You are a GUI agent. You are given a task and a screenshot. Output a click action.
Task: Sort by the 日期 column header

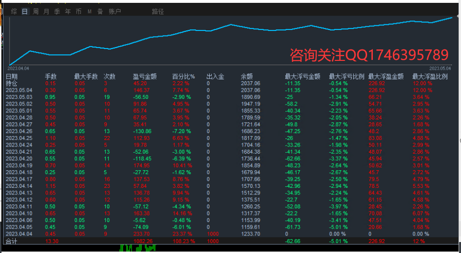pos(12,76)
